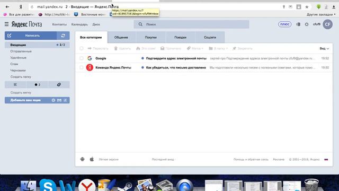
Task: Open the Вид view dropdown
Action: pos(324,48)
